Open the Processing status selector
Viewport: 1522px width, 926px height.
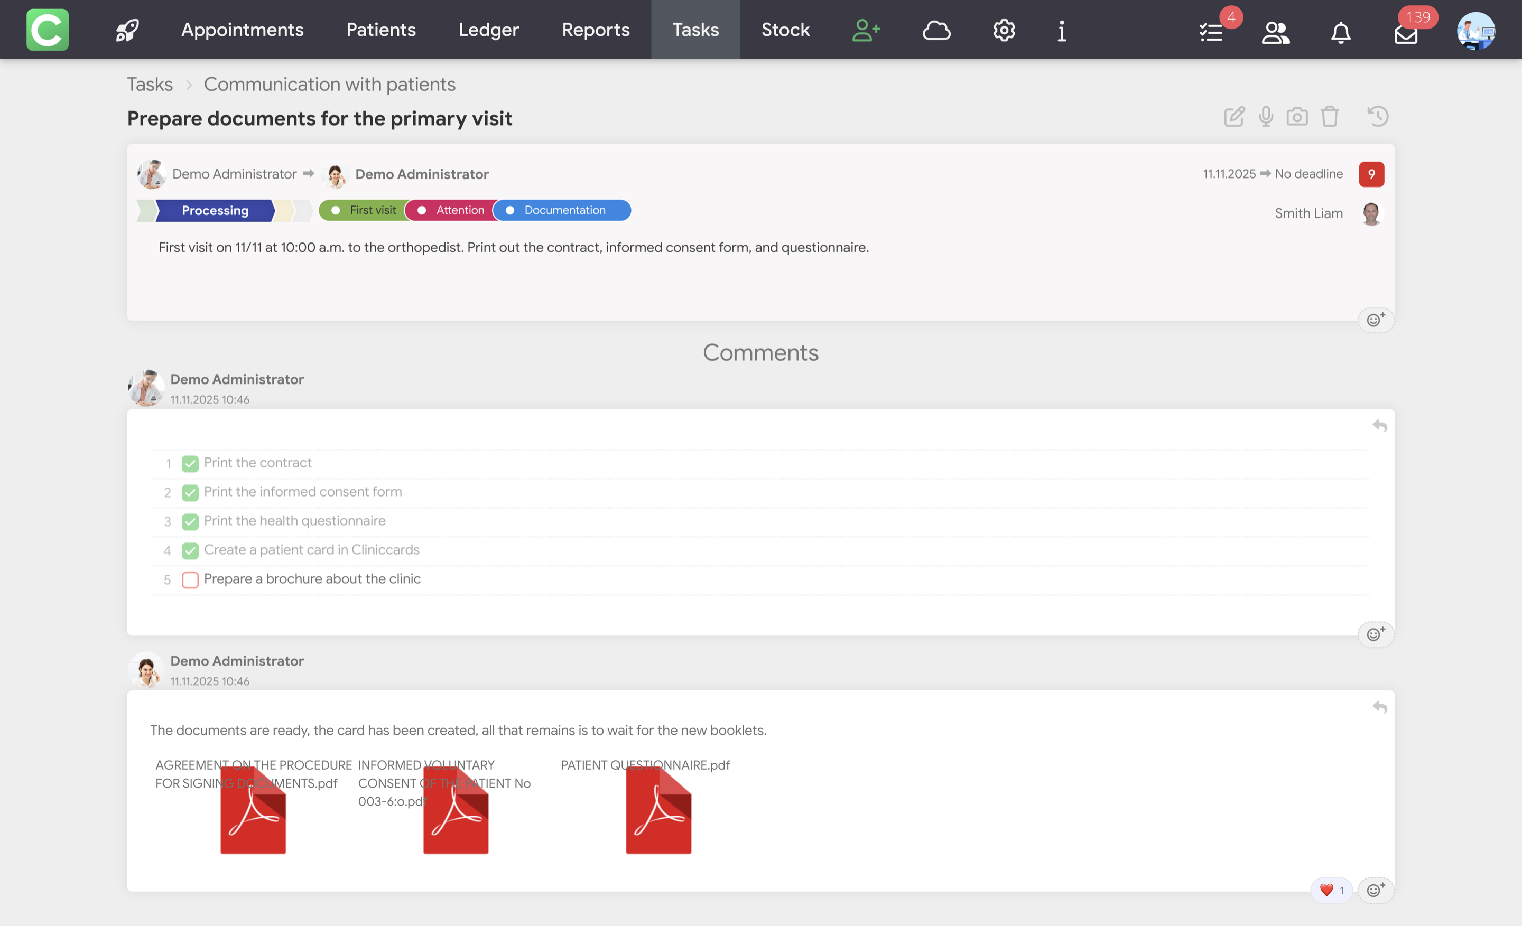pos(215,211)
